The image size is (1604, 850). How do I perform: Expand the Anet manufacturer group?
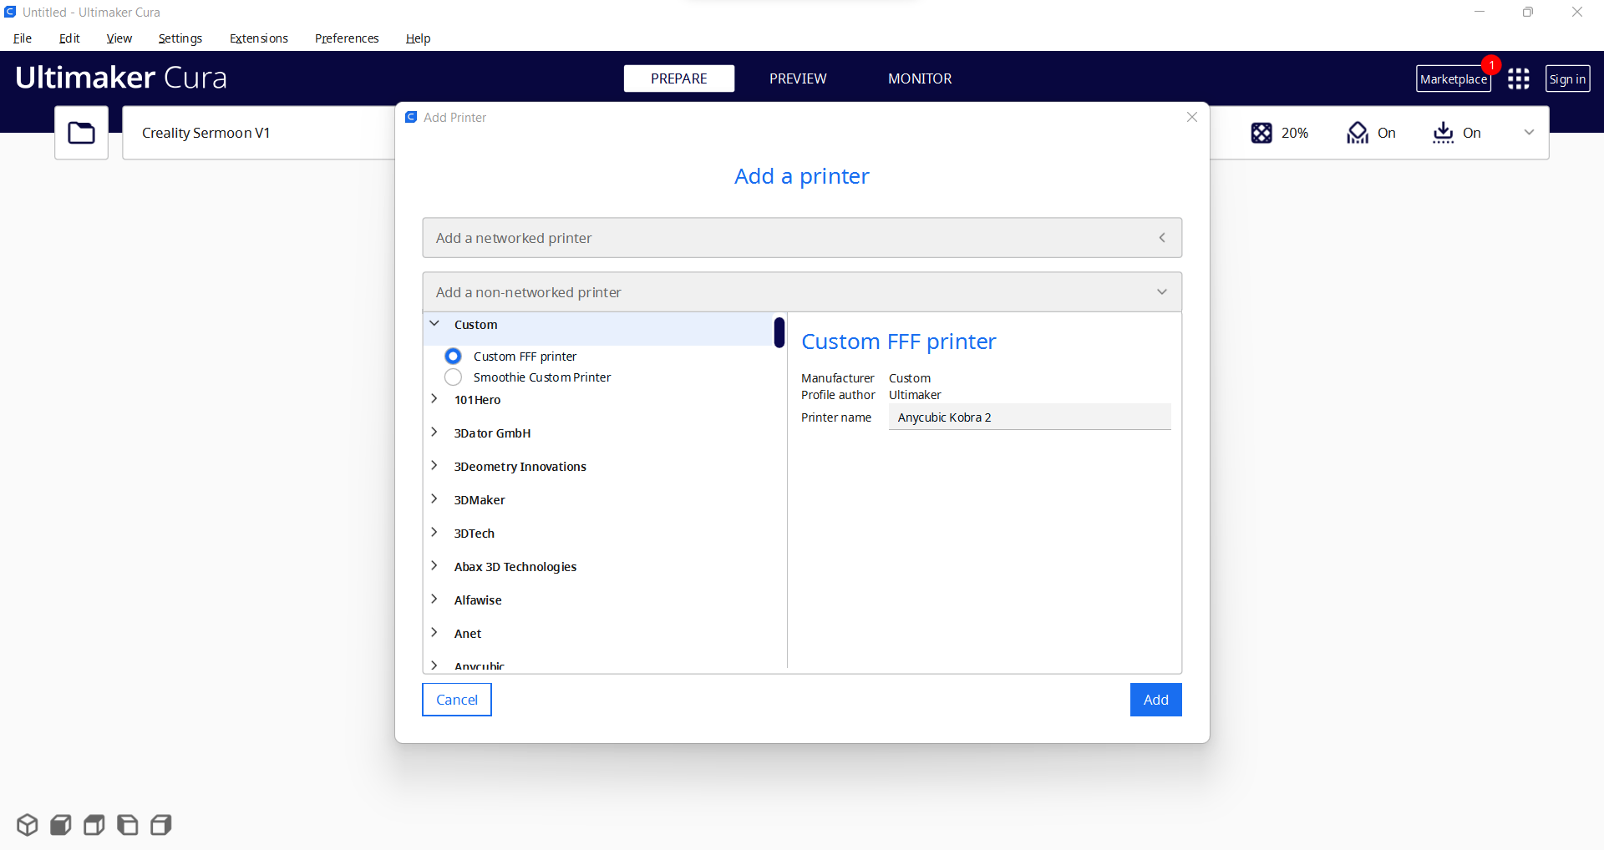[x=434, y=633]
